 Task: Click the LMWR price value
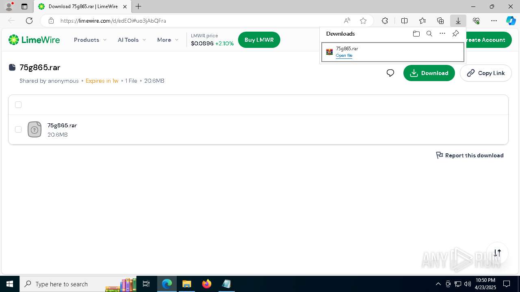[x=202, y=43]
